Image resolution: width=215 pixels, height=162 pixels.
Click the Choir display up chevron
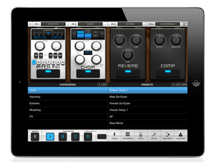pos(102,34)
